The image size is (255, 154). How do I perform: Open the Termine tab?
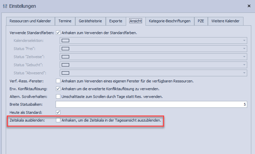pos(64,21)
